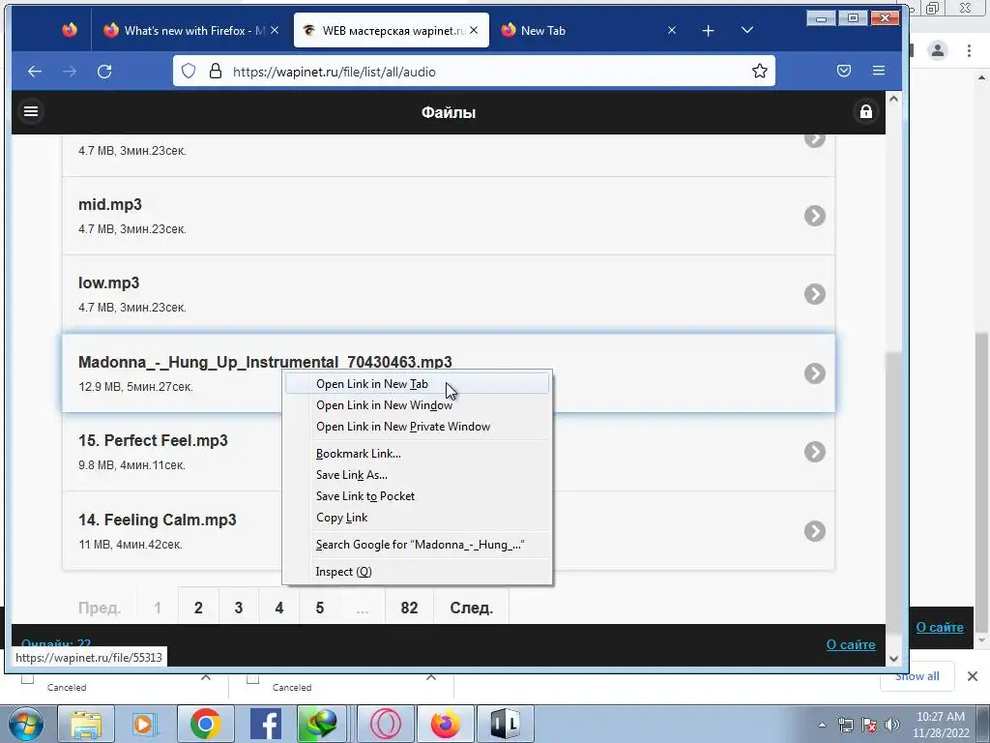Bookmark this page with the star icon
The height and width of the screenshot is (743, 990).
point(760,71)
